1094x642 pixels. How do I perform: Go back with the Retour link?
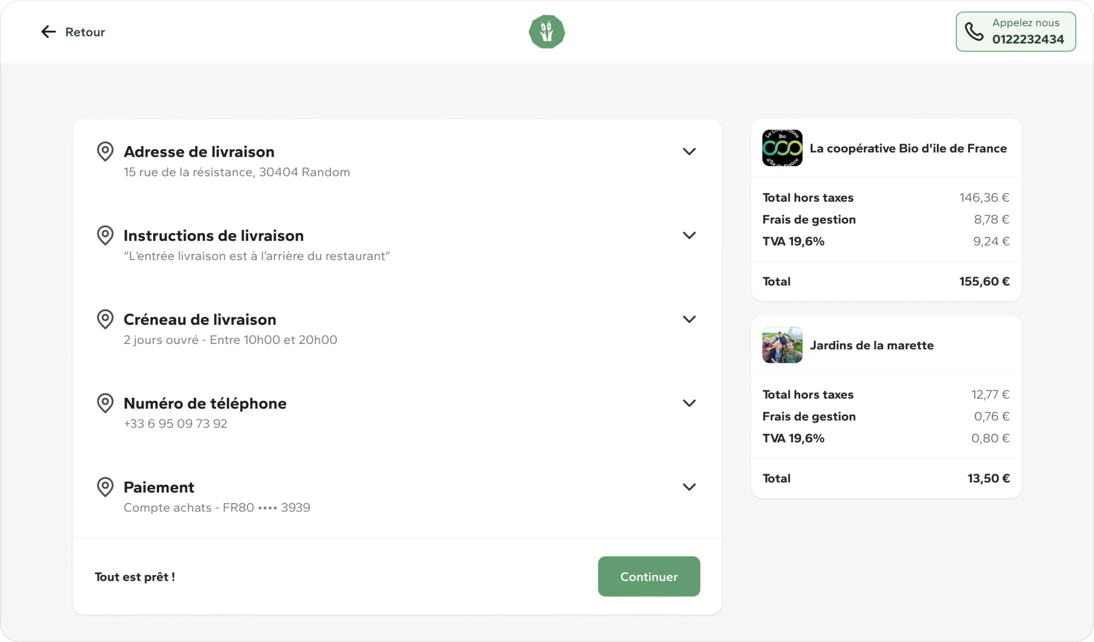[85, 32]
